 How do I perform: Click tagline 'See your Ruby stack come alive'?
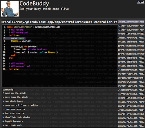coord(44,9)
